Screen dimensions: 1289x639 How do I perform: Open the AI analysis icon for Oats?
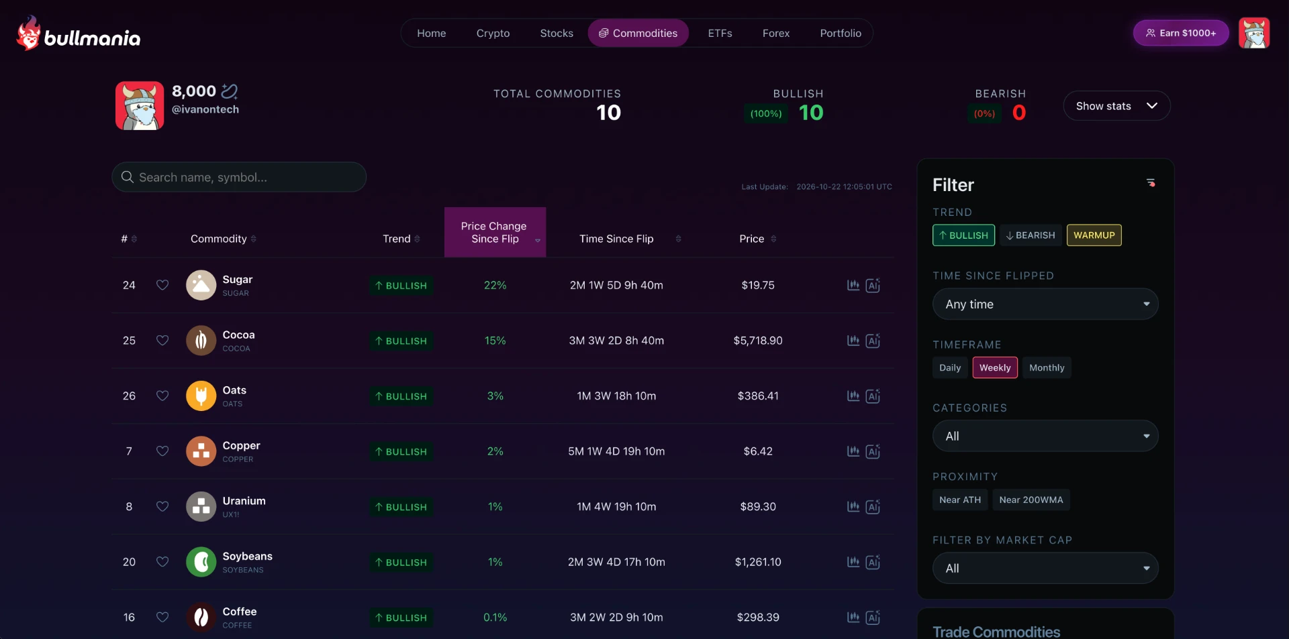click(x=873, y=396)
